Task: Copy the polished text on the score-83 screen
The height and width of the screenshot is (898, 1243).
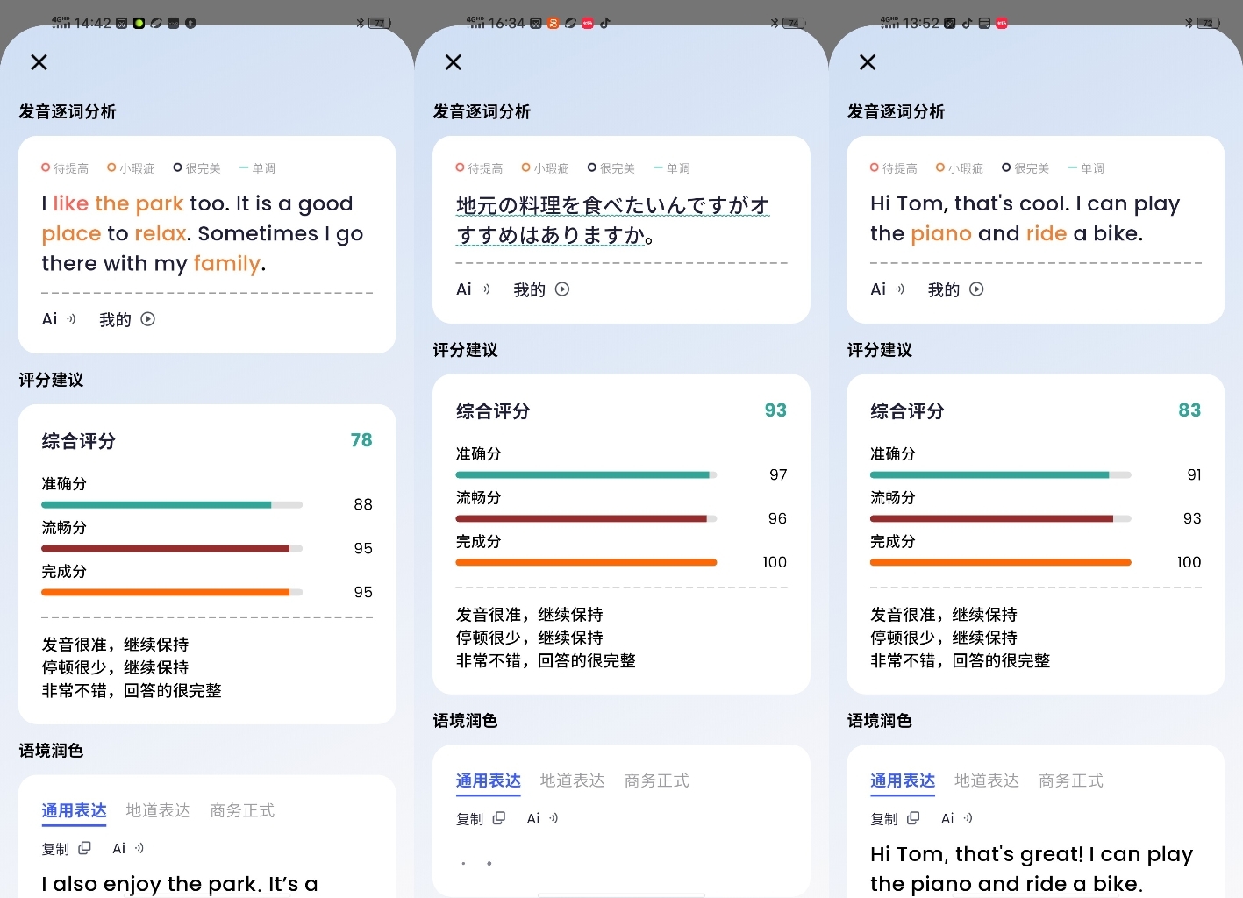Action: pyautogui.click(x=895, y=819)
